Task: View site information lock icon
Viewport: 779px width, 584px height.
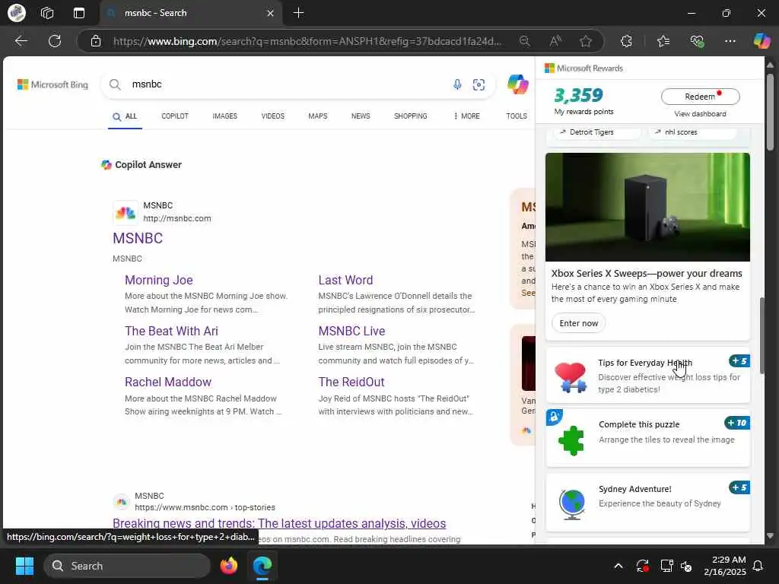Action: coord(96,41)
